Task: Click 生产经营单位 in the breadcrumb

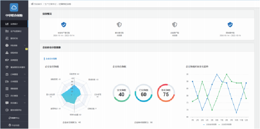Action: [50, 4]
